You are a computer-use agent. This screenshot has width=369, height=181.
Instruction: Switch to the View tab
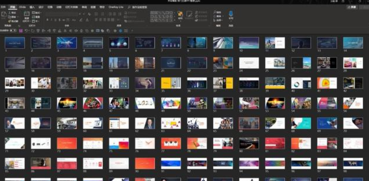(x=93, y=7)
